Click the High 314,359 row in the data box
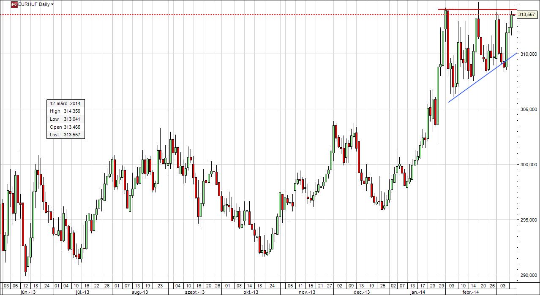Screen dimensions: 540x295 (x=65, y=111)
